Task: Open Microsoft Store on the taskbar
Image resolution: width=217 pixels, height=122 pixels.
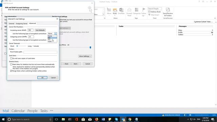Action: click(x=83, y=119)
